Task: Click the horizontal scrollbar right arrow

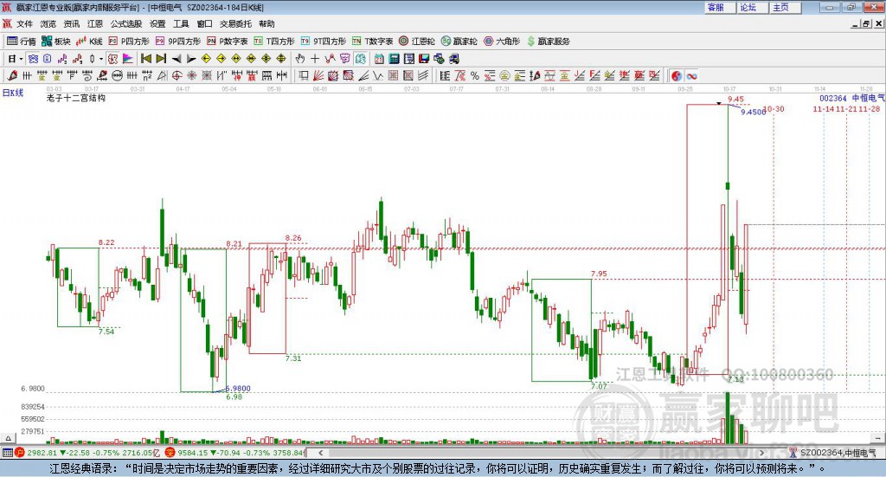Action: (x=761, y=453)
